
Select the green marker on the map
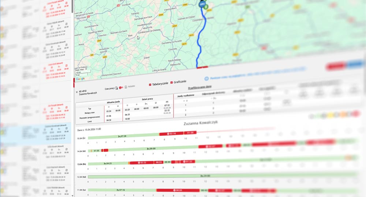pos(206,7)
